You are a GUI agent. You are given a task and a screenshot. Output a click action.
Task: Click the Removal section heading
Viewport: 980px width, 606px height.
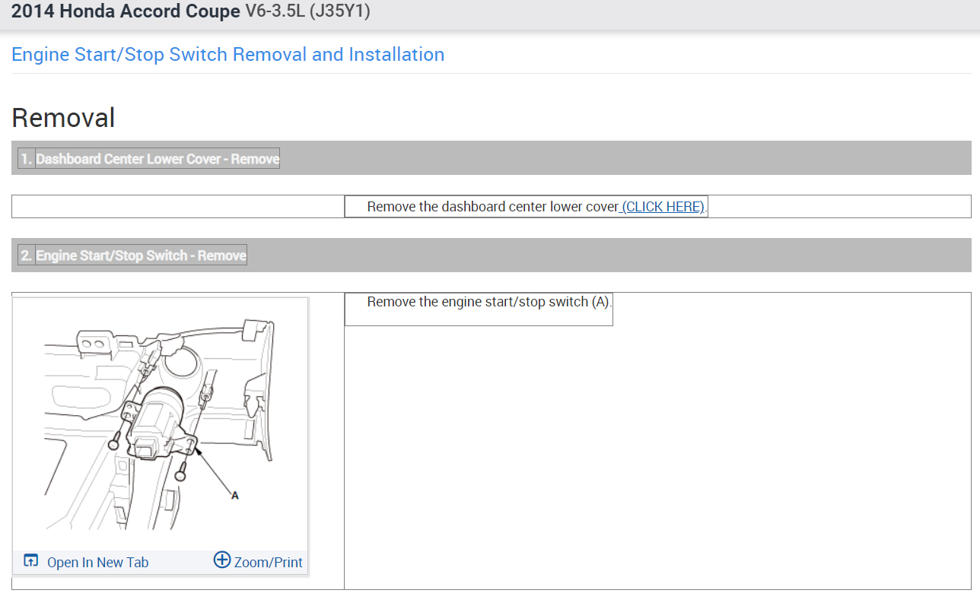(64, 118)
